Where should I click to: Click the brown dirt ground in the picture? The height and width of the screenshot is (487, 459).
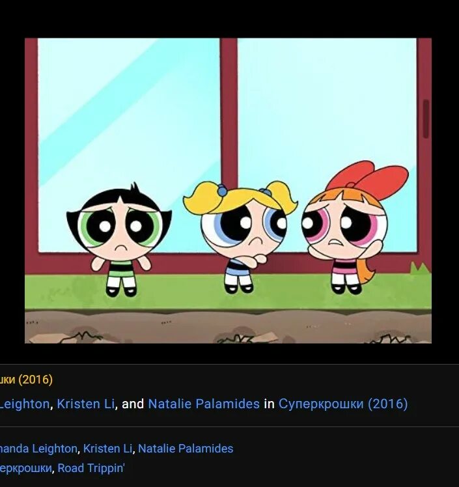(228, 327)
